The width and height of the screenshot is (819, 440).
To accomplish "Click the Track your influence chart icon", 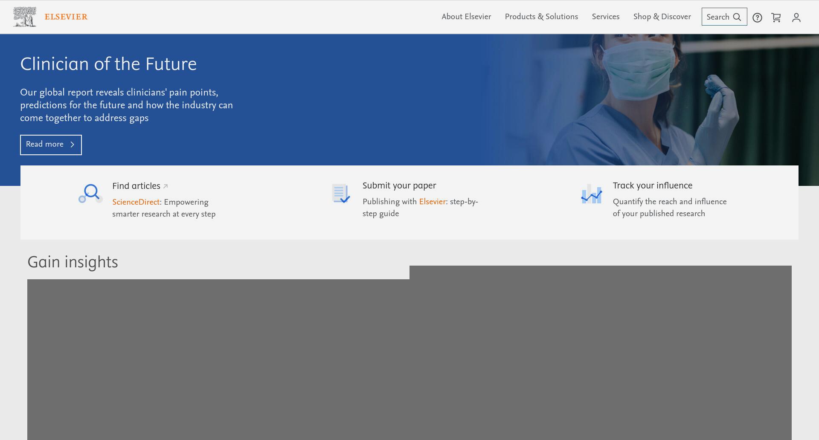I will point(591,194).
